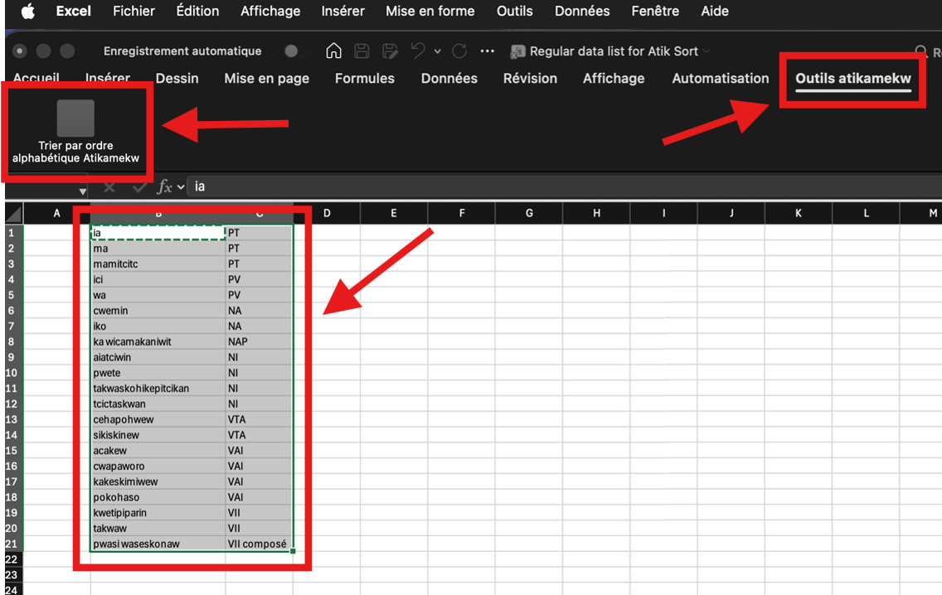
Task: Expand the undo history dropdown arrow
Action: pyautogui.click(x=438, y=51)
